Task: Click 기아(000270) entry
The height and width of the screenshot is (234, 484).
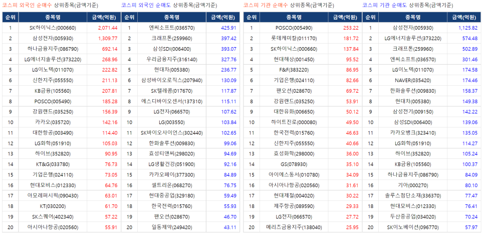Action: pos(414,185)
